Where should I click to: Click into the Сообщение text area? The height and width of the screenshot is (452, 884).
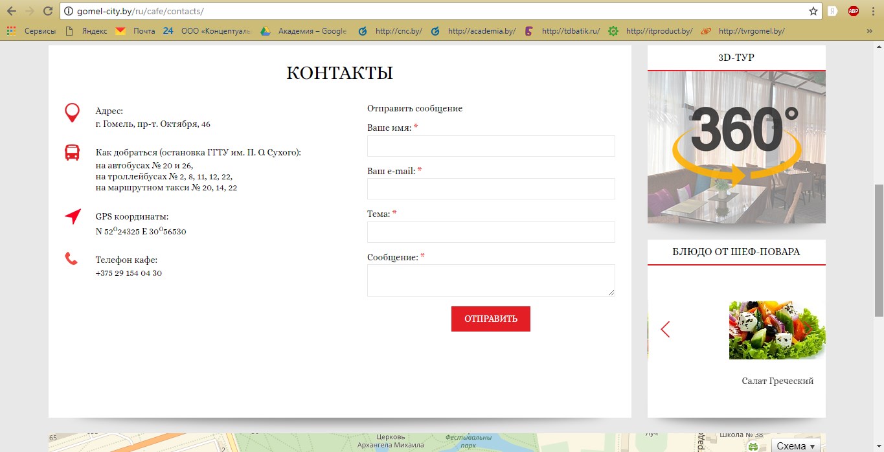point(491,280)
